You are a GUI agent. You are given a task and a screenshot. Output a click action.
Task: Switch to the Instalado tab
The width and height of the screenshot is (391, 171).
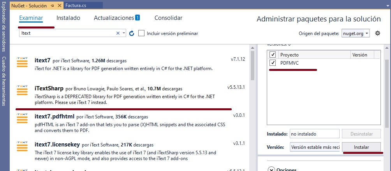(68, 18)
